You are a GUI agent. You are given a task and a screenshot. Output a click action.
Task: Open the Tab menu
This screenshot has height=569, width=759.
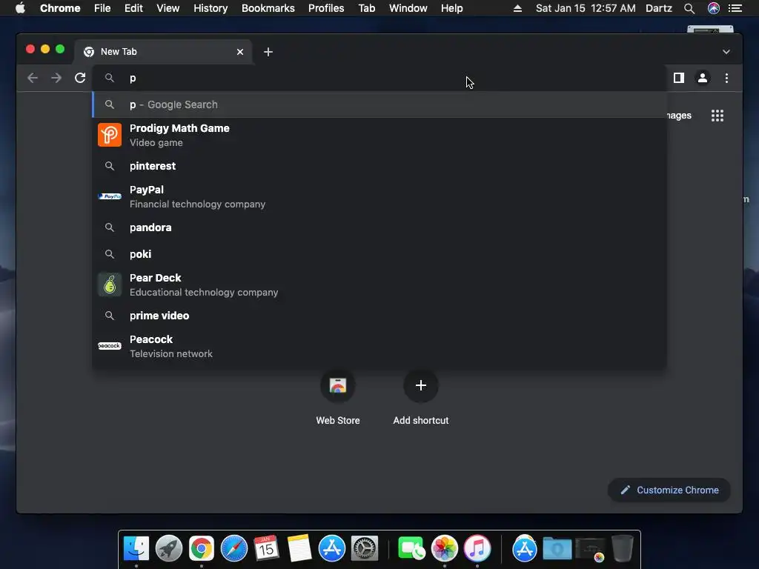(367, 8)
